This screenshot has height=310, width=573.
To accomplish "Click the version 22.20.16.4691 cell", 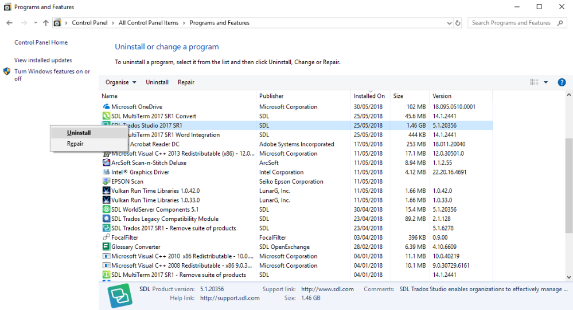I will pyautogui.click(x=450, y=172).
